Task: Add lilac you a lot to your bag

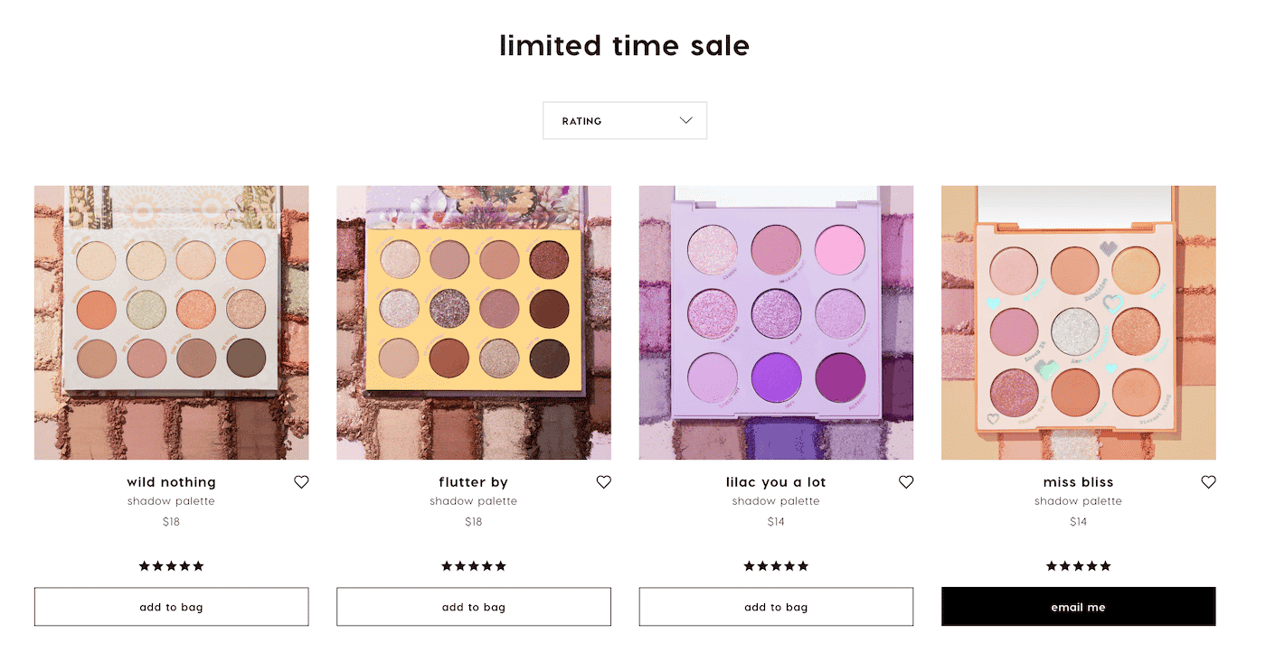Action: (x=776, y=606)
